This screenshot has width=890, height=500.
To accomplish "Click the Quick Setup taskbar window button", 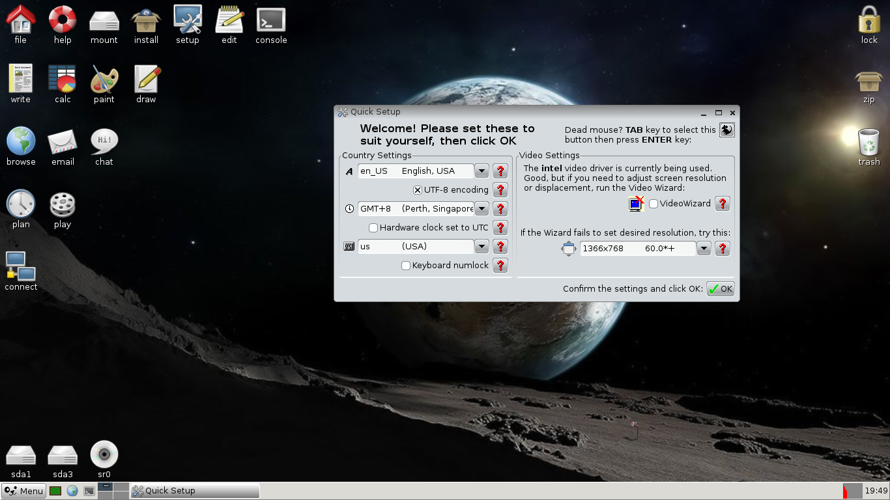I will [x=195, y=491].
